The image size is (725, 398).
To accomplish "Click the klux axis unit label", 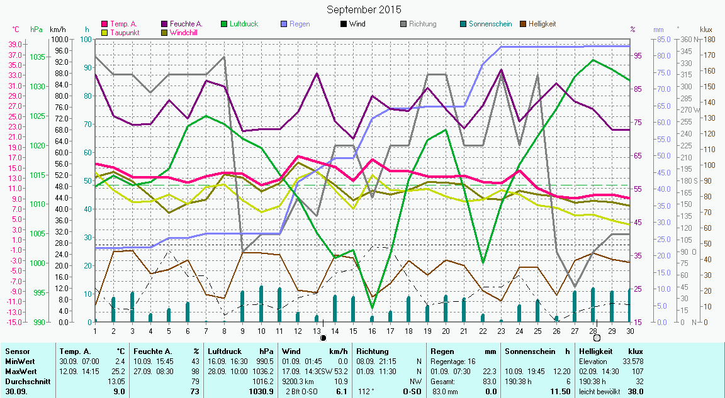I will [x=706, y=30].
